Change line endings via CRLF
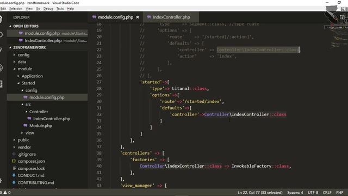 (327, 192)
